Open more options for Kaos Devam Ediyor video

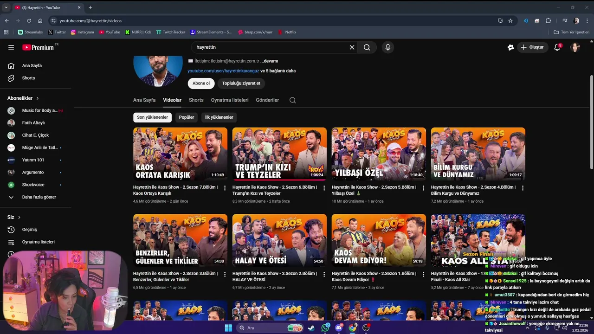(423, 274)
